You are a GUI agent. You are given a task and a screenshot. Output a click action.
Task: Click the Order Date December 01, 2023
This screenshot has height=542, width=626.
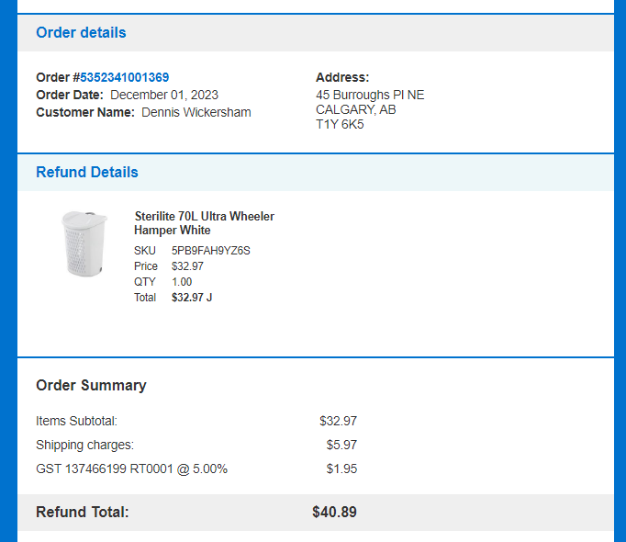tap(164, 95)
